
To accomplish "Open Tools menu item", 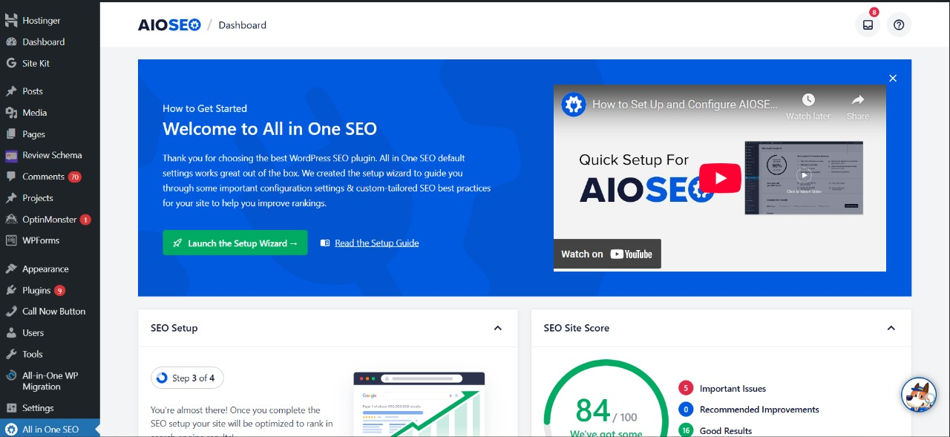I will click(50, 355).
